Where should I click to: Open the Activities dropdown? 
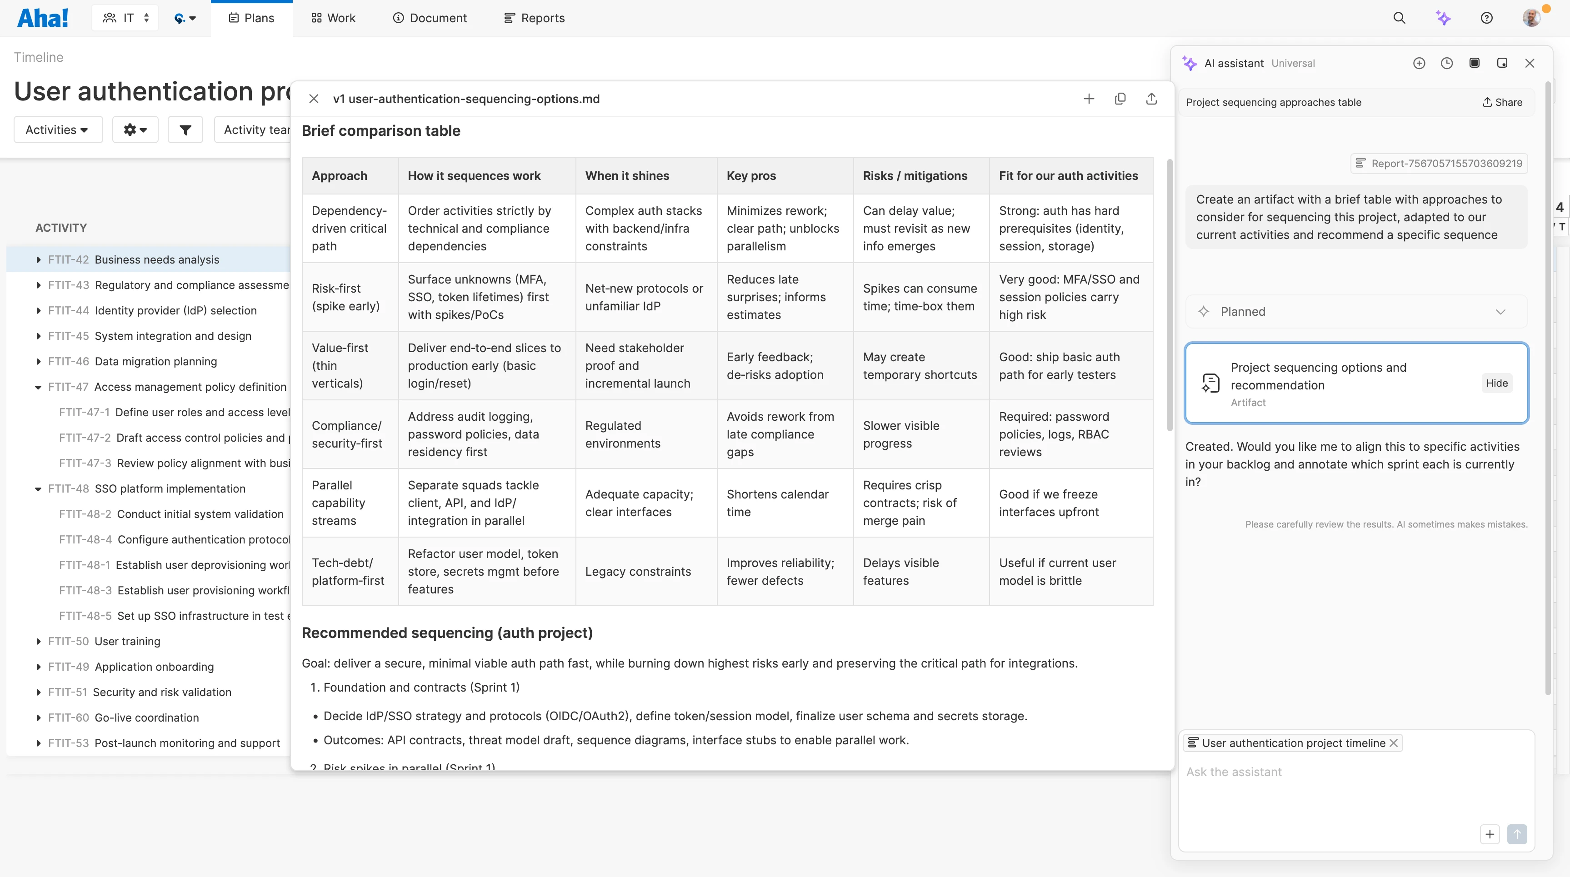tap(57, 129)
